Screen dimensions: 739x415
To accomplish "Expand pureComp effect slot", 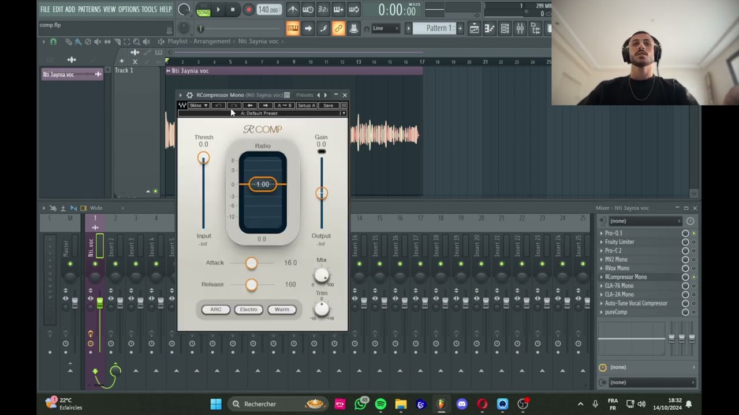I will pyautogui.click(x=601, y=312).
